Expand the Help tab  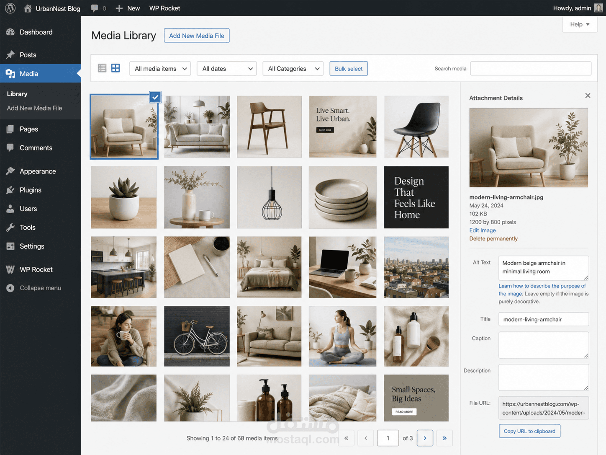580,24
